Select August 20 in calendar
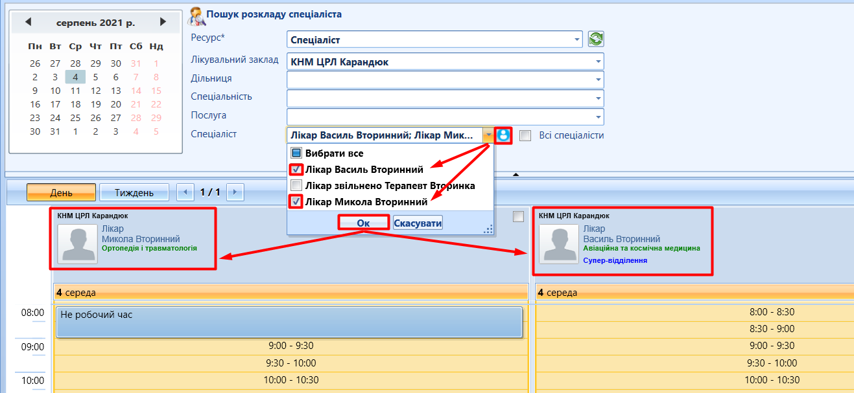 (116, 104)
